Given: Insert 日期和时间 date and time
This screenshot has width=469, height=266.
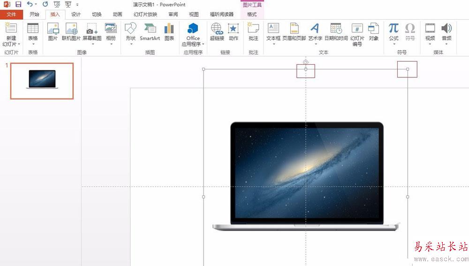Looking at the screenshot, I should (336, 32).
